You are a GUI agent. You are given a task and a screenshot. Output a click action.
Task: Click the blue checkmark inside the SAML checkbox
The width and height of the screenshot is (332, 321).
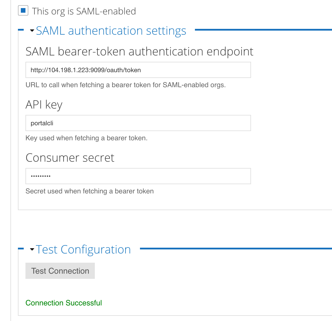click(23, 11)
